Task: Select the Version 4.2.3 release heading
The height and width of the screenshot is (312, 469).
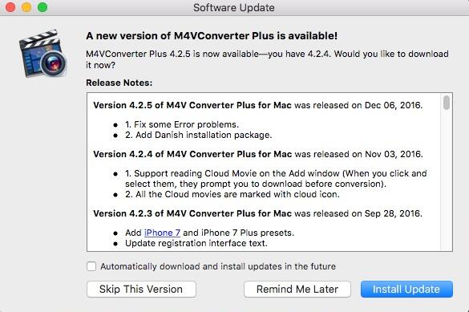Action: pyautogui.click(x=258, y=213)
